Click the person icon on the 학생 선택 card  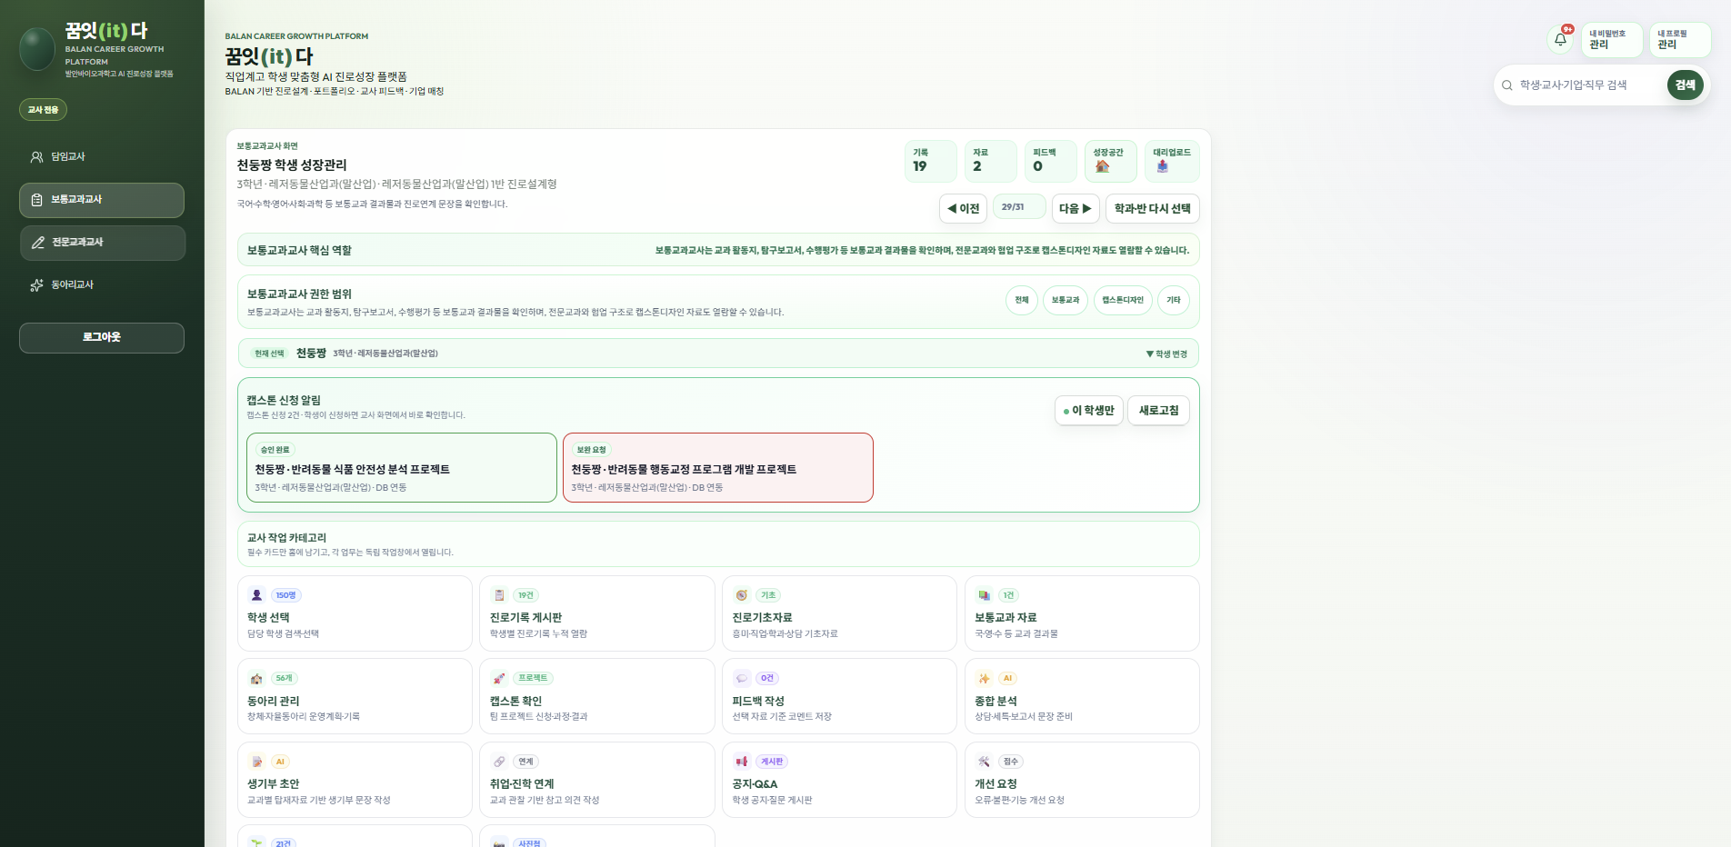(x=256, y=595)
